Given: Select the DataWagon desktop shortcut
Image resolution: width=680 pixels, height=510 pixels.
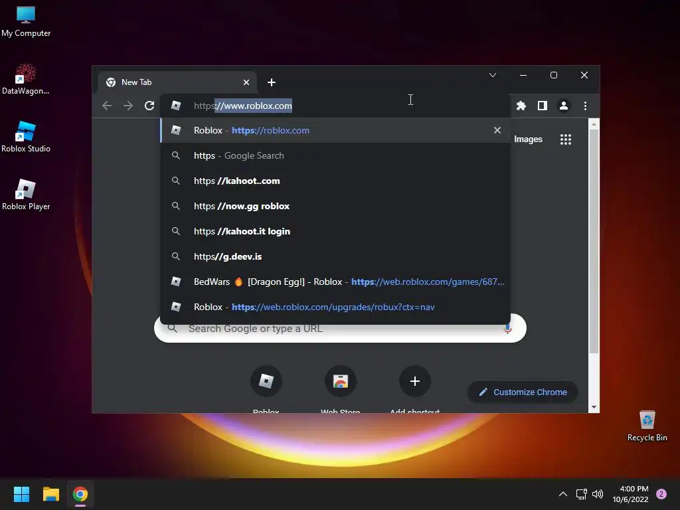Looking at the screenshot, I should click(x=26, y=79).
